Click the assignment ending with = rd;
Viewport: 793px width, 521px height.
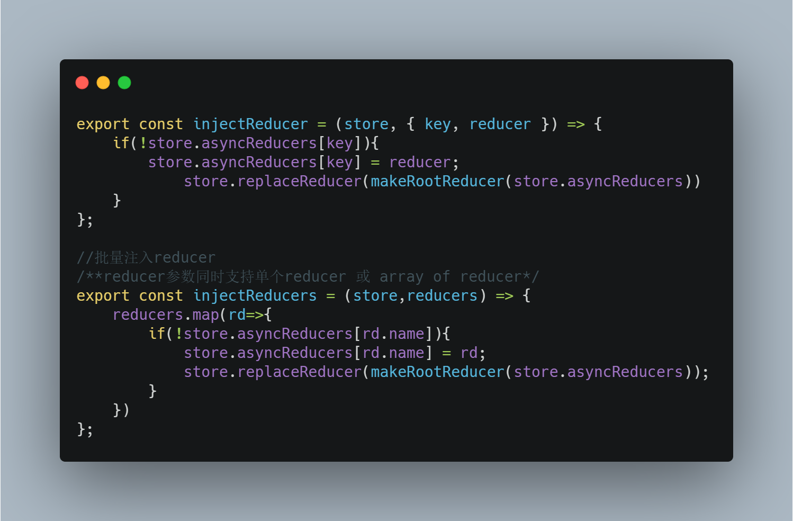335,353
